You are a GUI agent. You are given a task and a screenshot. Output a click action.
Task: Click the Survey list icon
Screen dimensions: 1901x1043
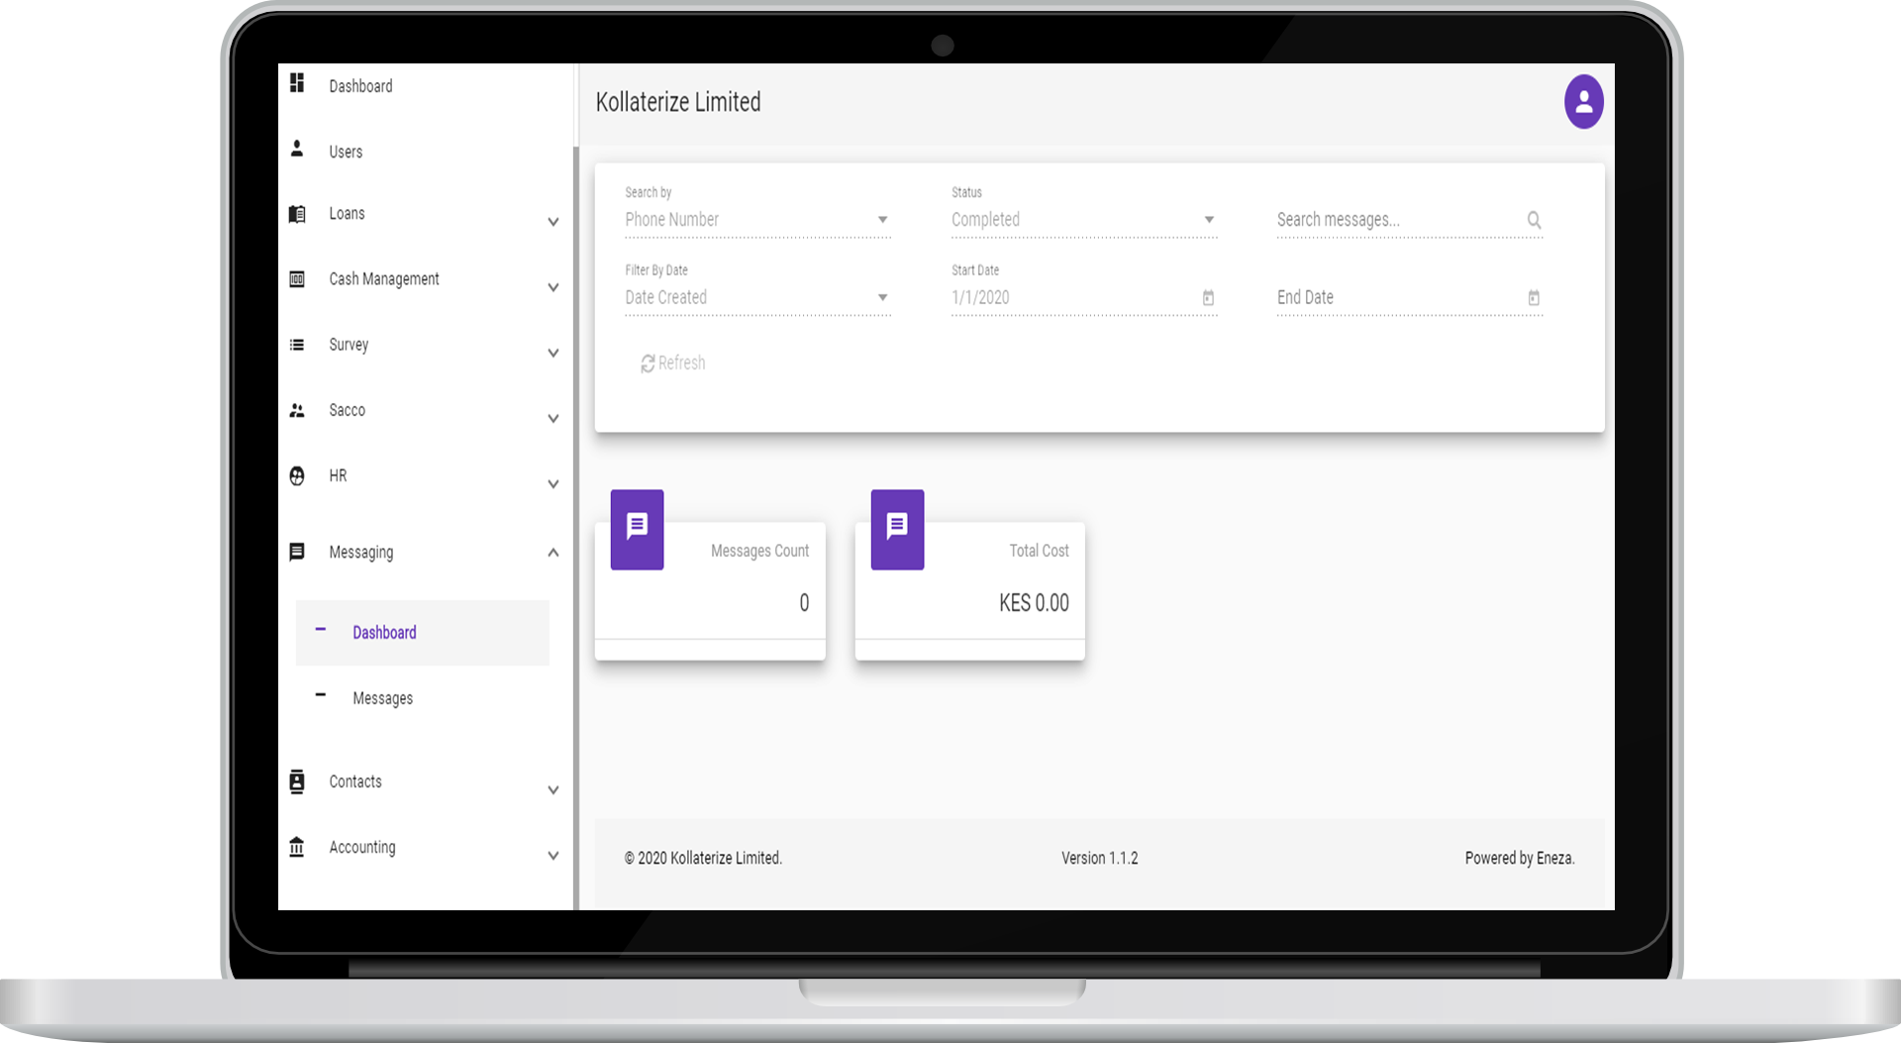tap(296, 345)
